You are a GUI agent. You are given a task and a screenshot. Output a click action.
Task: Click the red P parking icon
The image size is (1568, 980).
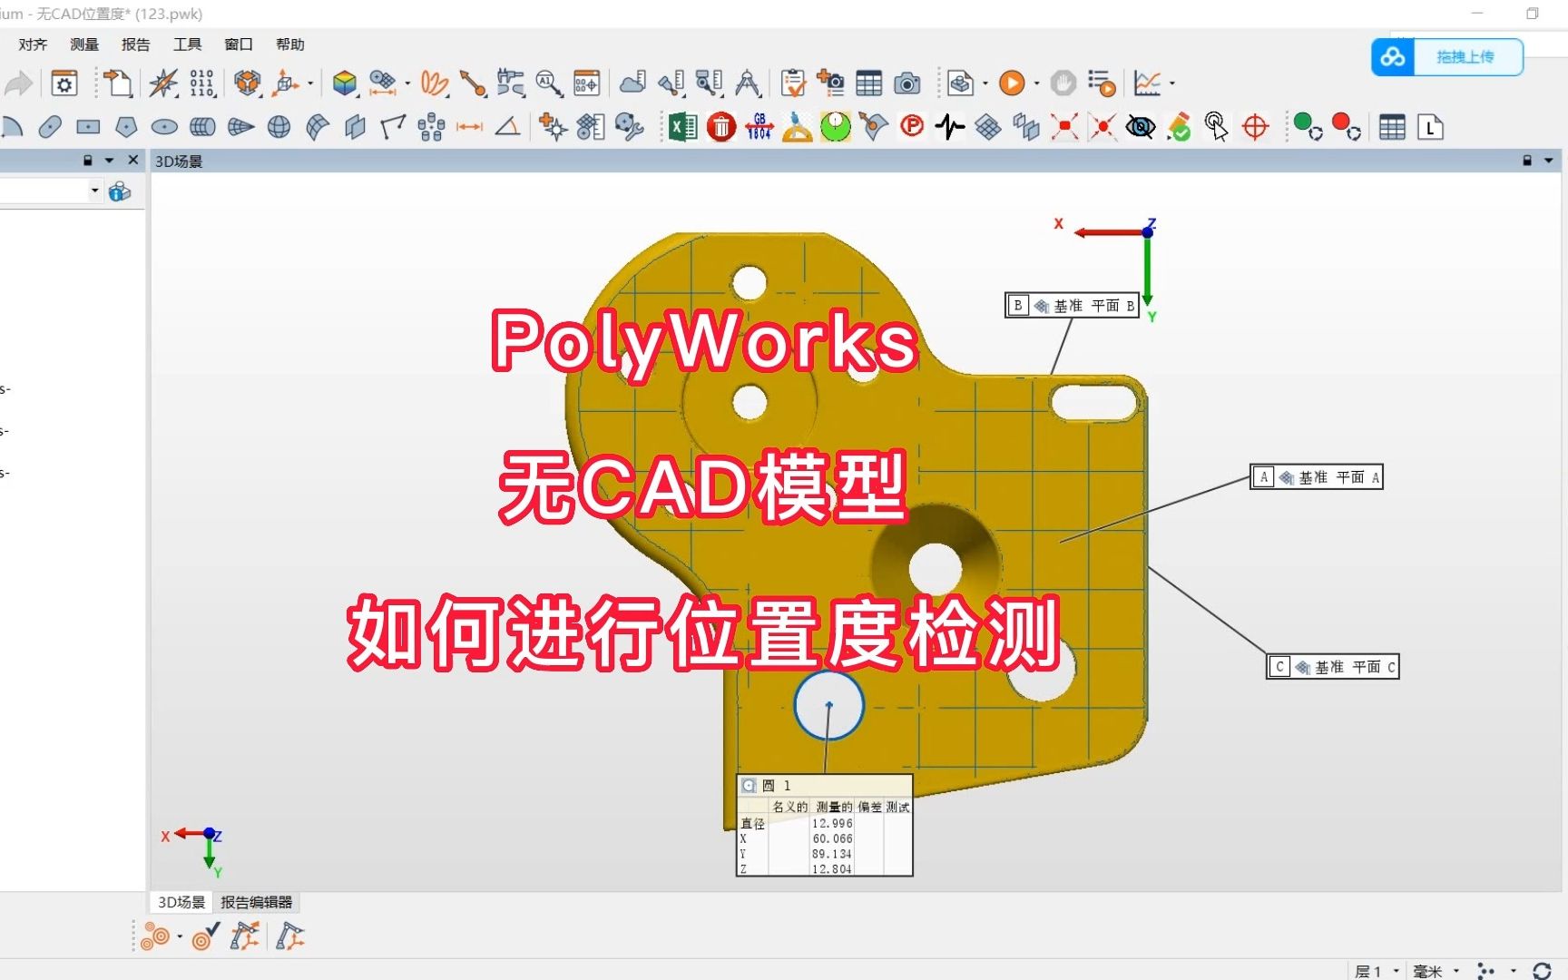click(x=912, y=127)
